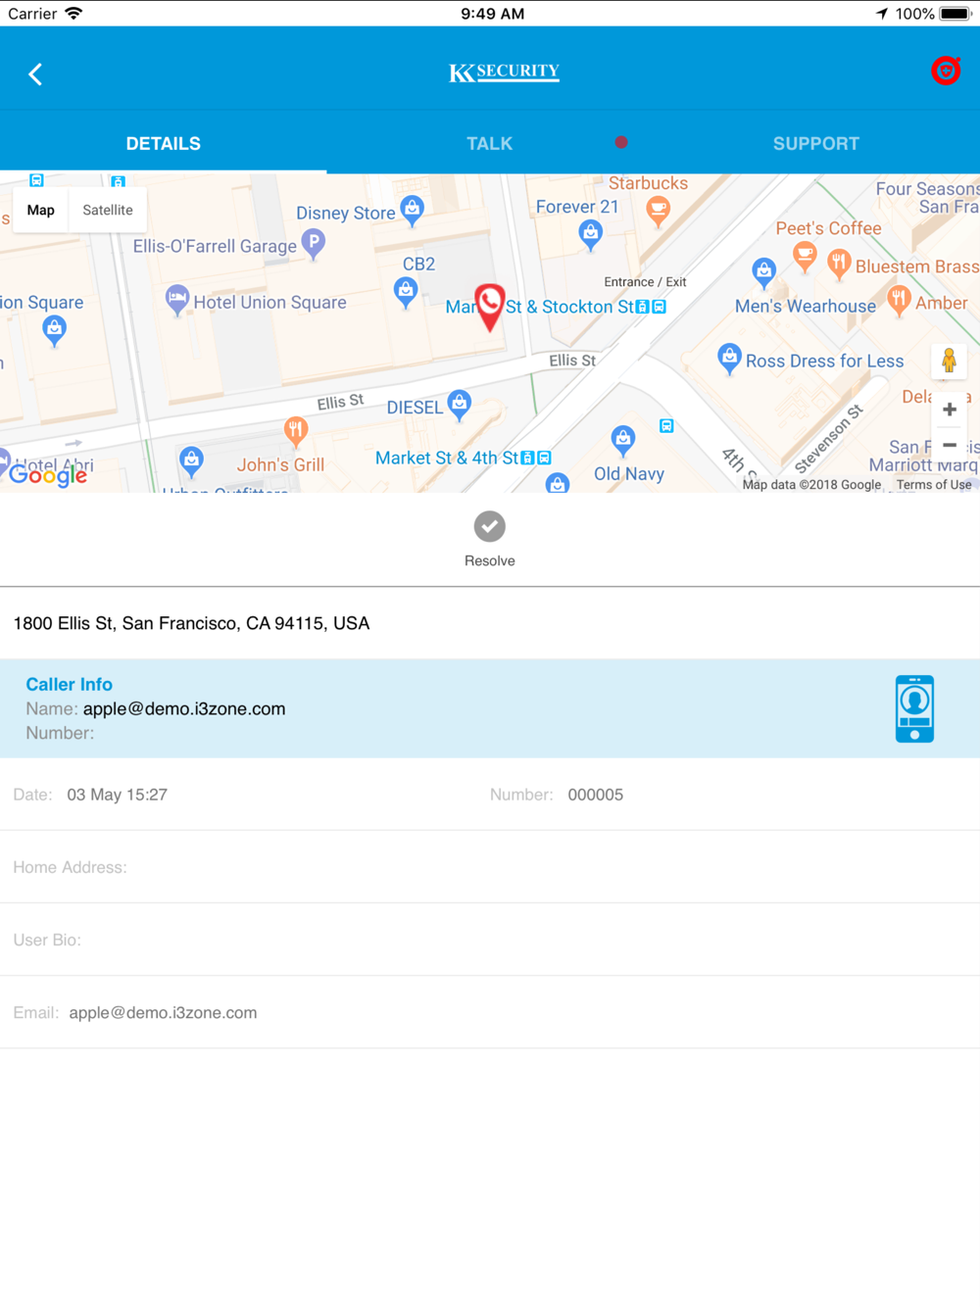
Task: Select the DETAILS tab
Action: pyautogui.click(x=163, y=143)
